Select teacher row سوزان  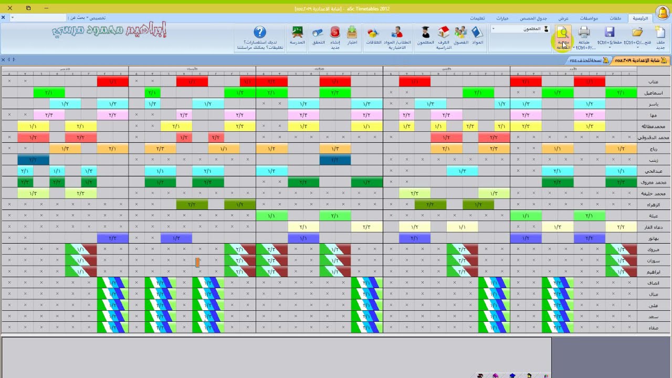point(653,261)
